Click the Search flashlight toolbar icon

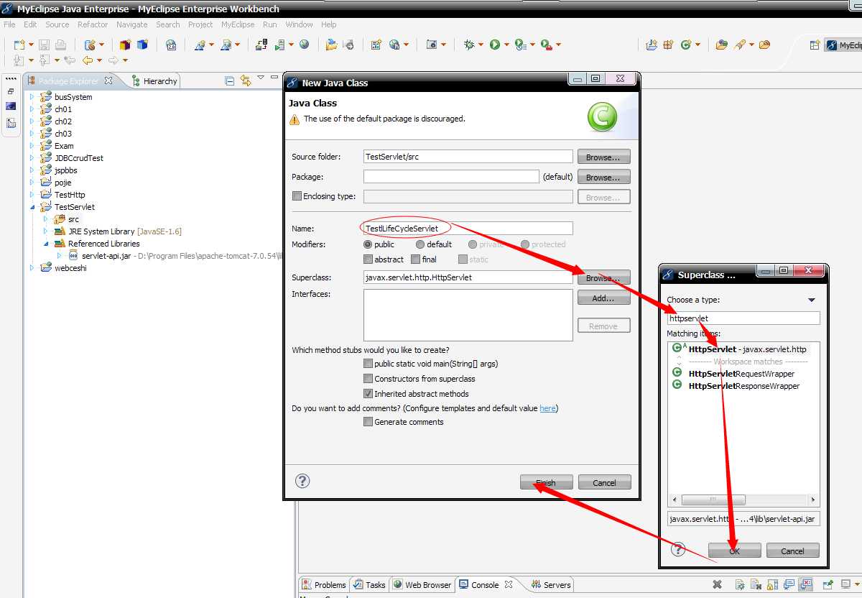coord(740,45)
